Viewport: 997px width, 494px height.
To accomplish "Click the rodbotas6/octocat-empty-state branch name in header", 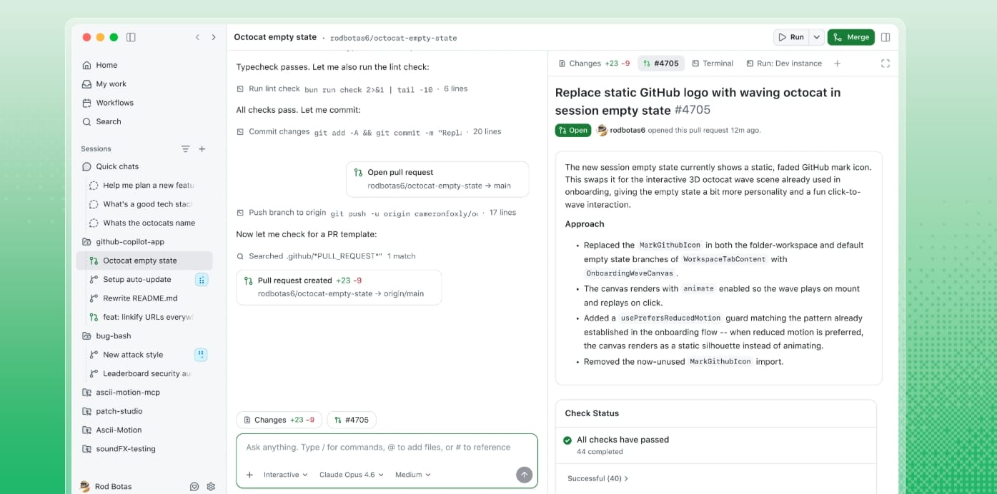I will pyautogui.click(x=393, y=38).
